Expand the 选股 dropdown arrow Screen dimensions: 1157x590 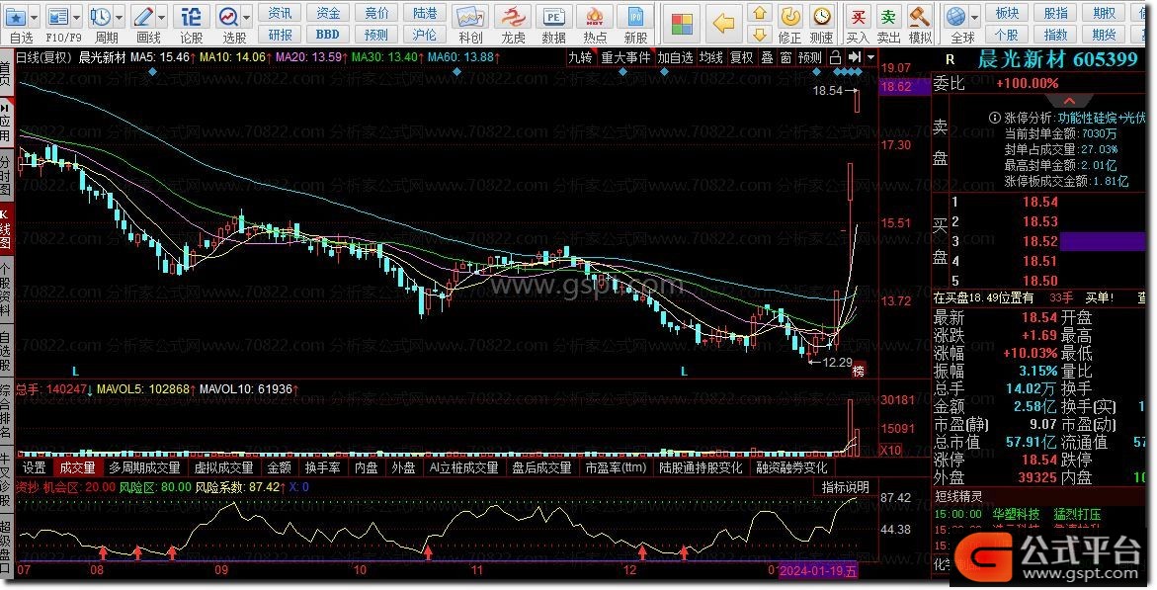click(247, 16)
